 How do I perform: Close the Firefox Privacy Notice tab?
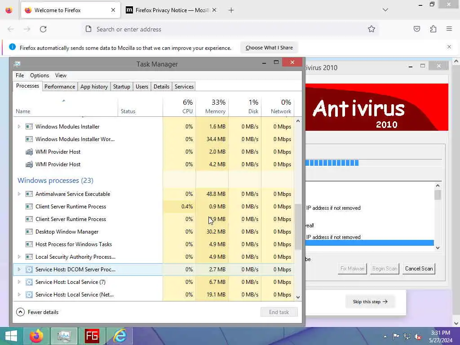[214, 10]
